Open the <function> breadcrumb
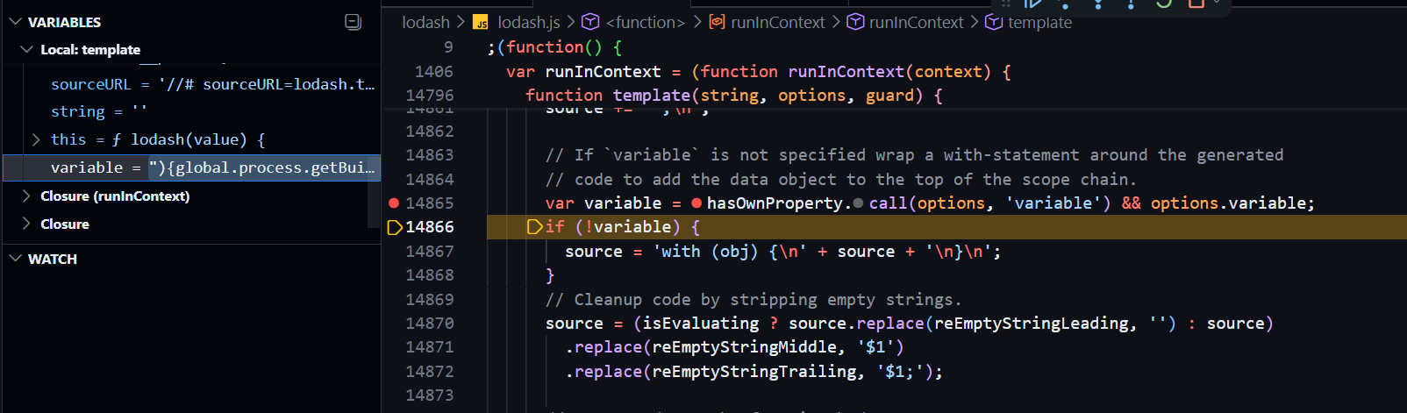Viewport: 1407px width, 413px height. (645, 22)
